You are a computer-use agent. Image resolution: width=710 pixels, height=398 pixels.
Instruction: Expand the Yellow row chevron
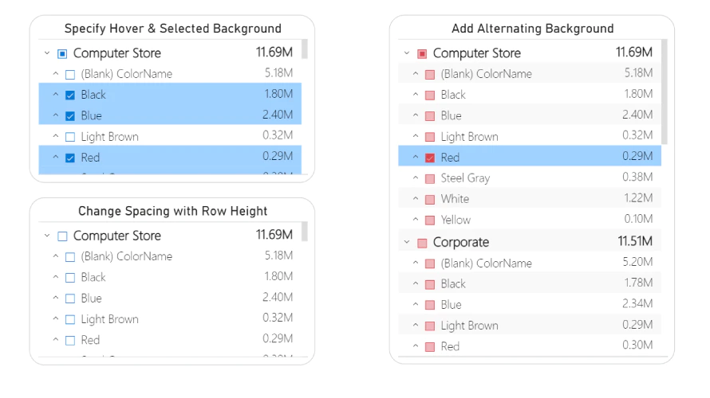(415, 219)
